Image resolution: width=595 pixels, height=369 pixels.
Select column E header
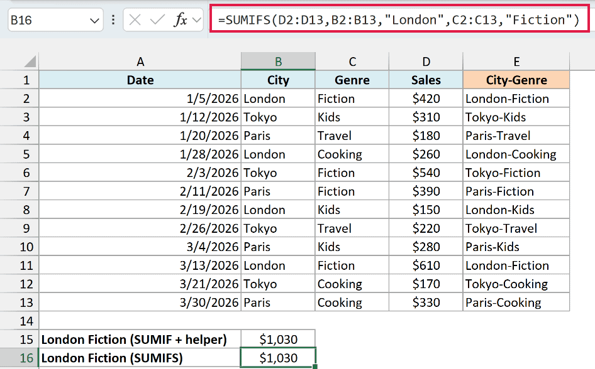click(516, 61)
